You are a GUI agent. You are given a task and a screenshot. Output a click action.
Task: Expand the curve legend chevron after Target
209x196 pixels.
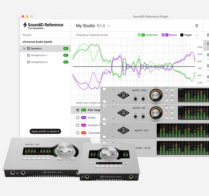(x=197, y=35)
